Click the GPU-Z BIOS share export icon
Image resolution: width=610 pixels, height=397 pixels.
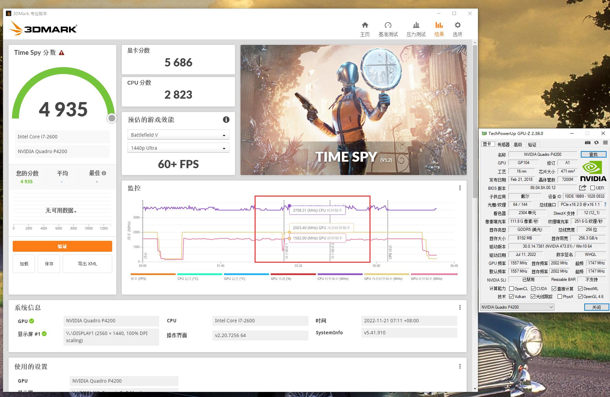(x=583, y=188)
